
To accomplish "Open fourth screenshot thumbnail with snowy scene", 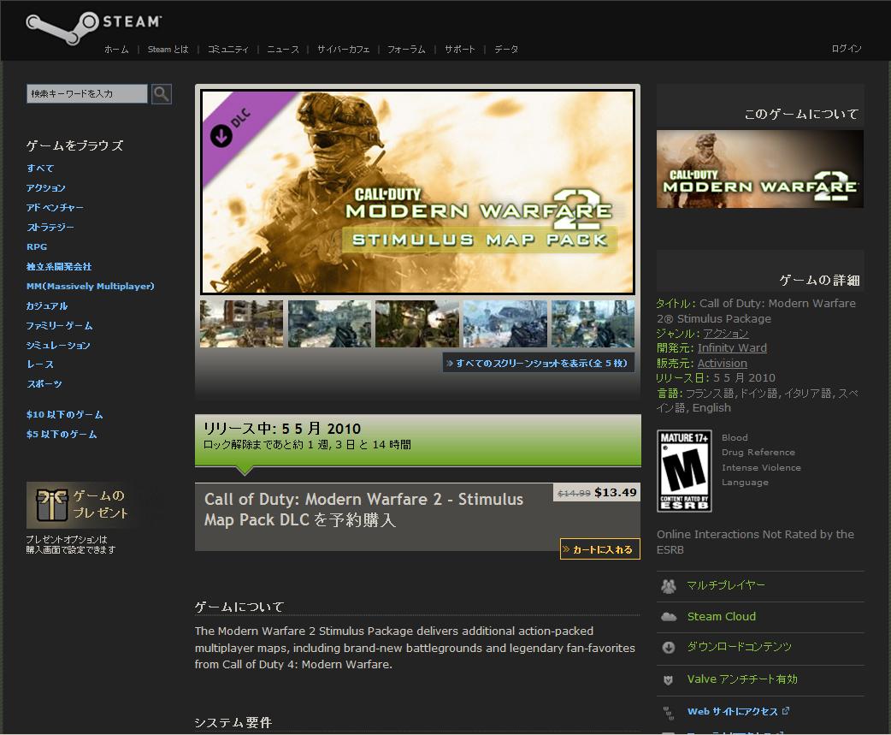I will pos(505,323).
